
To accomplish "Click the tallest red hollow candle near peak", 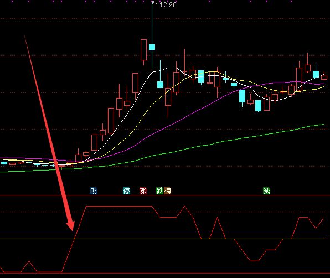I will [x=144, y=50].
